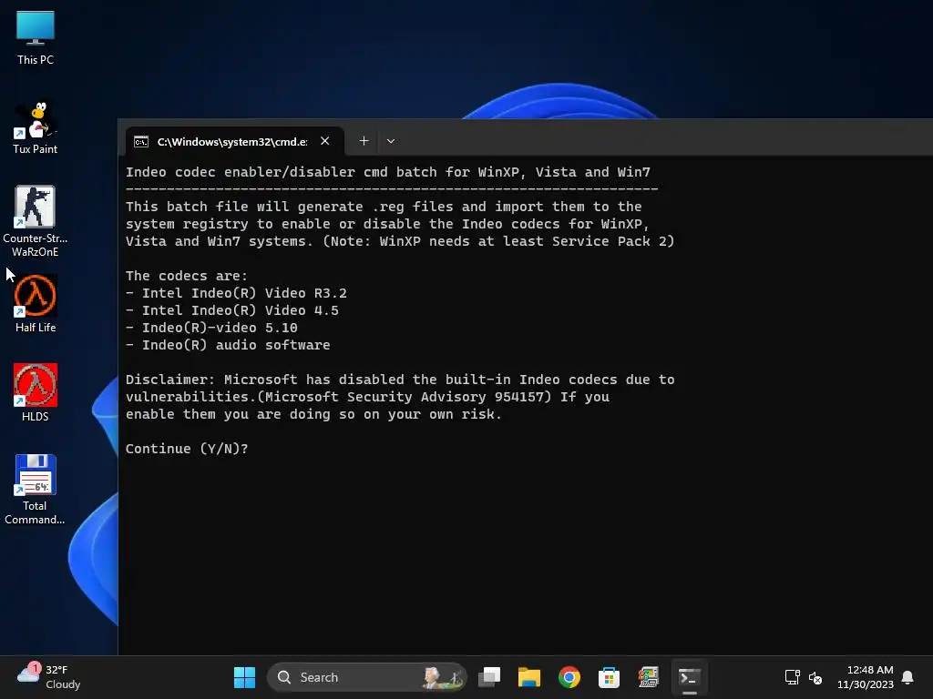Open This PC desktop icon
Image resolution: width=933 pixels, height=699 pixels.
coord(36,37)
